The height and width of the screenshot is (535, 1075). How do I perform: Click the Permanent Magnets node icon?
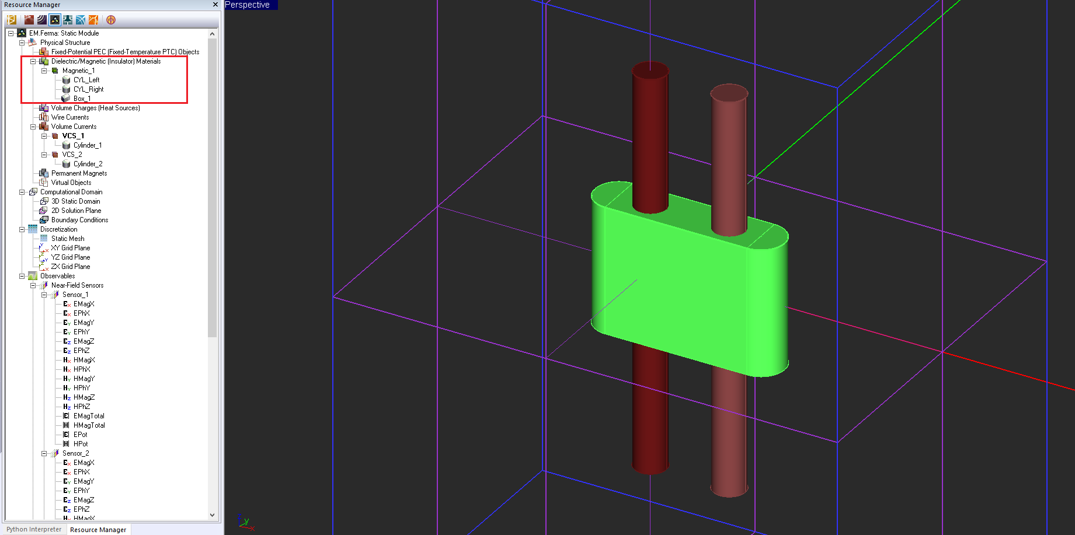(x=44, y=173)
